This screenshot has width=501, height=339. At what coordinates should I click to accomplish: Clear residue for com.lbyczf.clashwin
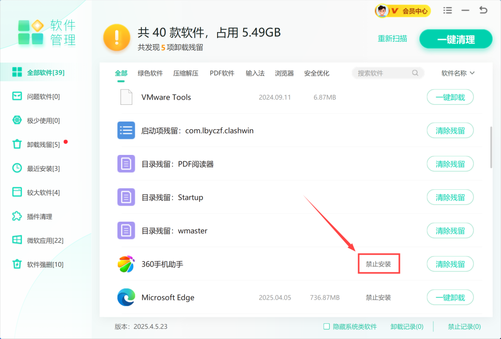450,130
